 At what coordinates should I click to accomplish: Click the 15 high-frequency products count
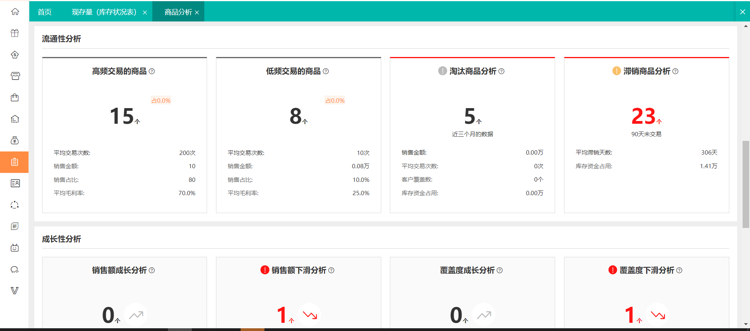(x=122, y=116)
